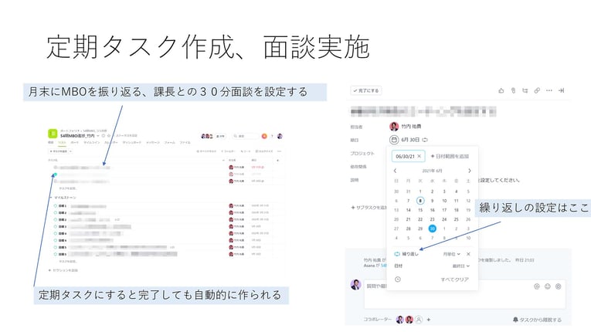This screenshot has width=591, height=332.
Task: Click 日付範囲を追加 to add date range
Action: [450, 156]
